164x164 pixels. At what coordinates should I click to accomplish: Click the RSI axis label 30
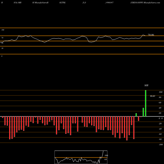(2, 48)
